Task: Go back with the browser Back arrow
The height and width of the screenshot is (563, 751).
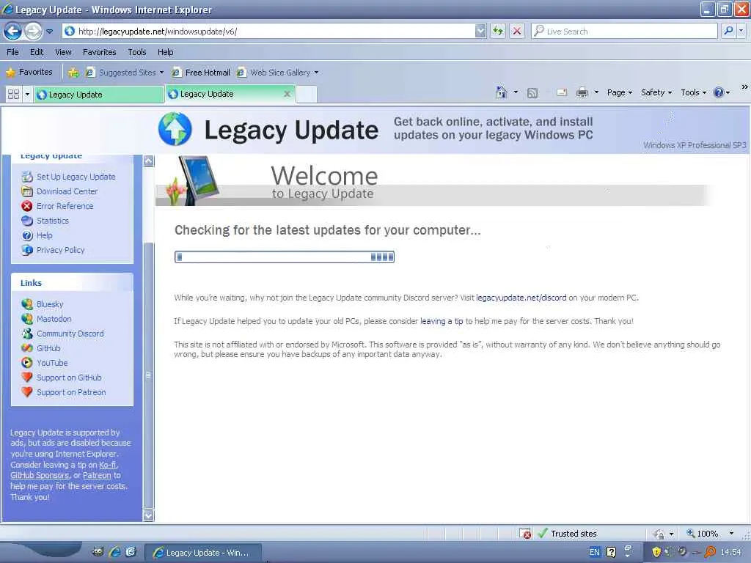Action: click(x=13, y=31)
